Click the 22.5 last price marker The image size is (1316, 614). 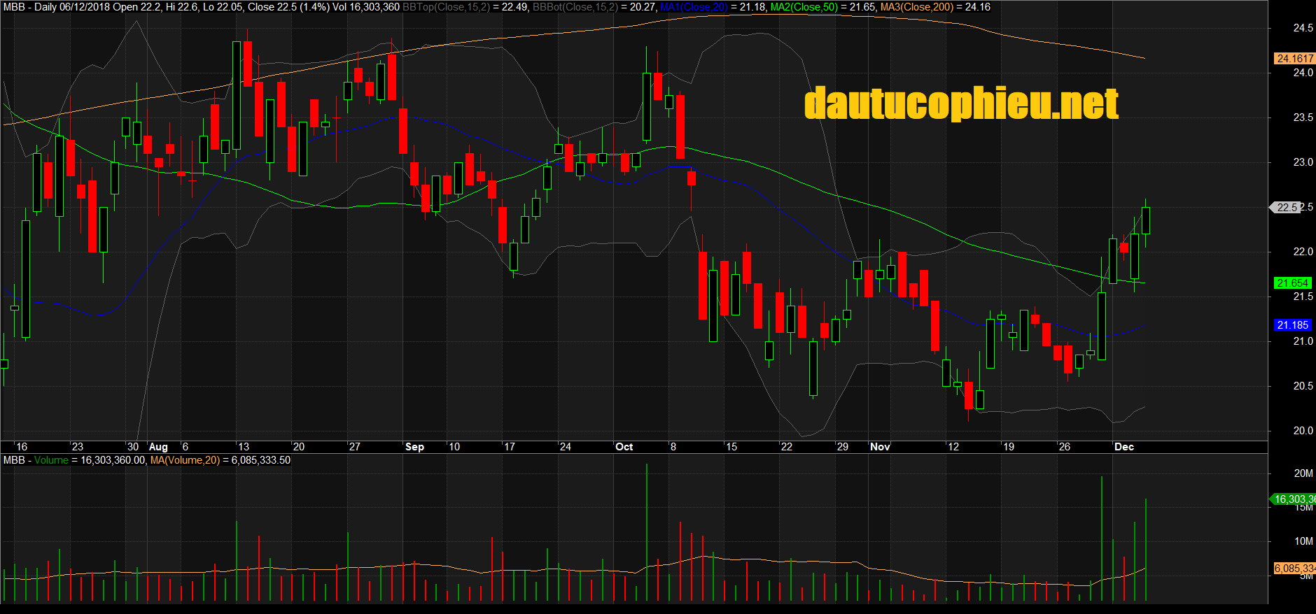click(x=1287, y=207)
